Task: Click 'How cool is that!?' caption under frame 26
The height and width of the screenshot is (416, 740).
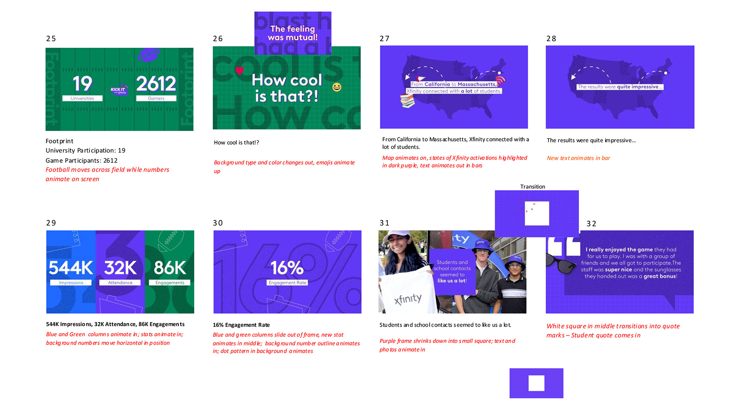Action: [236, 143]
